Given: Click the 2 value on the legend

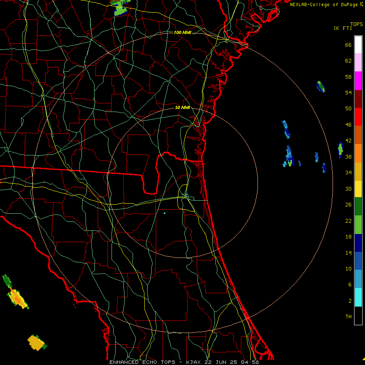Looking at the screenshot, I should pos(350,301).
